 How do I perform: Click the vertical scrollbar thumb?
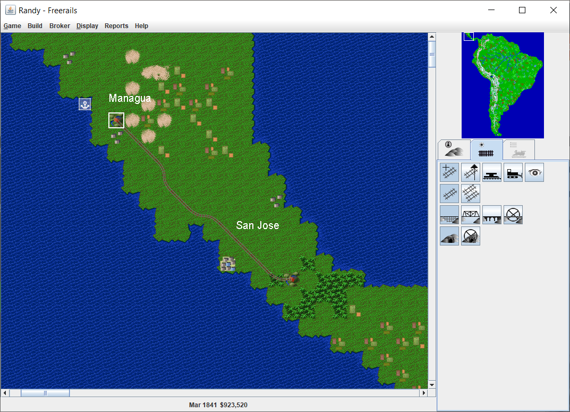tap(432, 55)
